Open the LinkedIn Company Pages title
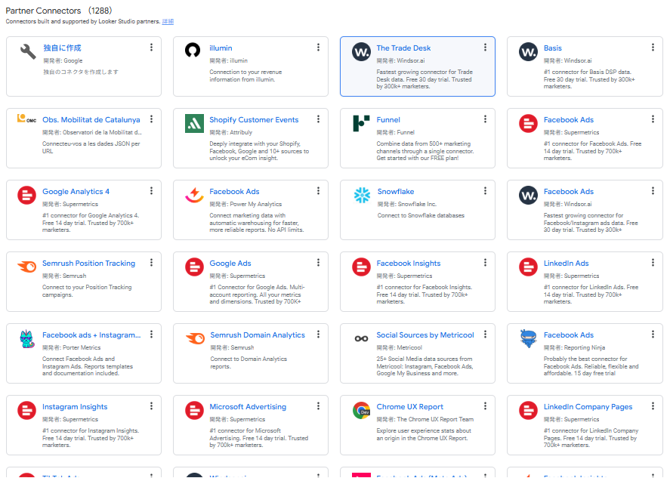670x478 pixels. (588, 407)
